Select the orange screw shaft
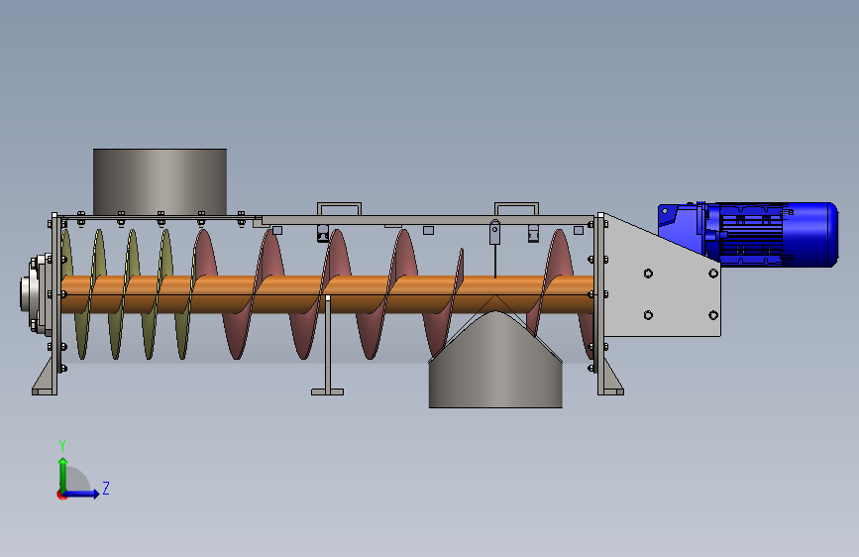The width and height of the screenshot is (859, 557). tap(328, 294)
